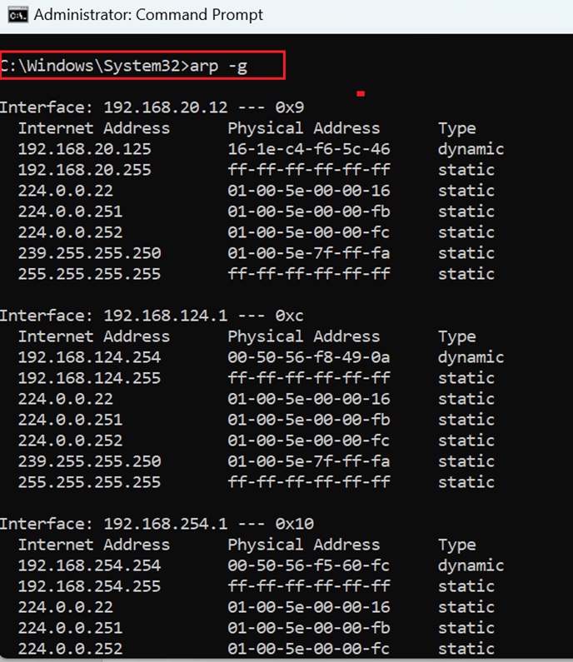573x662 pixels.
Task: Click the second Internet Address column heading
Action: point(94,336)
